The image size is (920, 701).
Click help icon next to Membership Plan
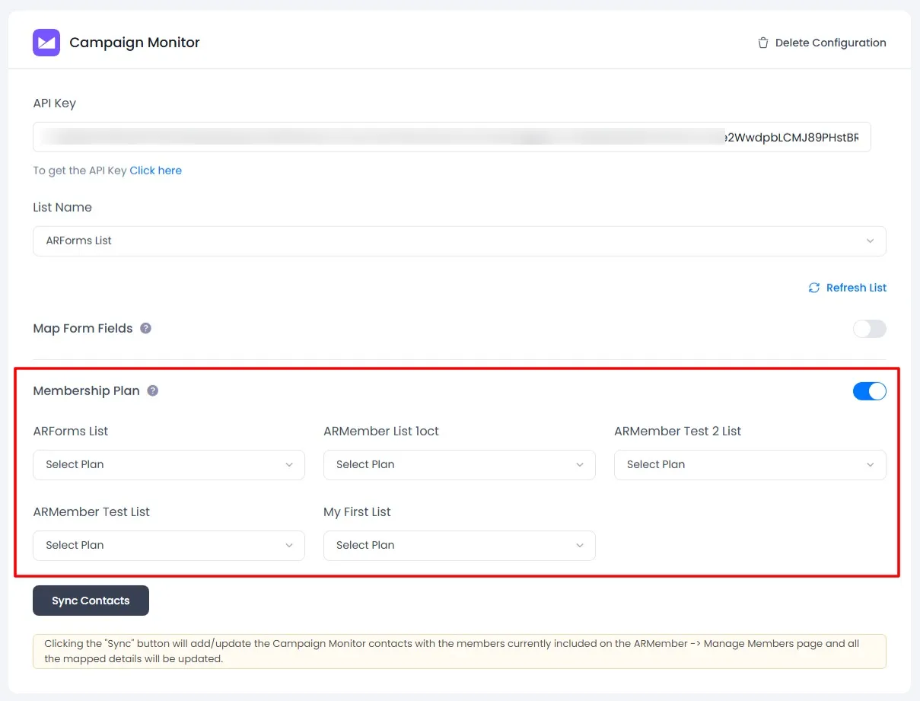tap(153, 391)
